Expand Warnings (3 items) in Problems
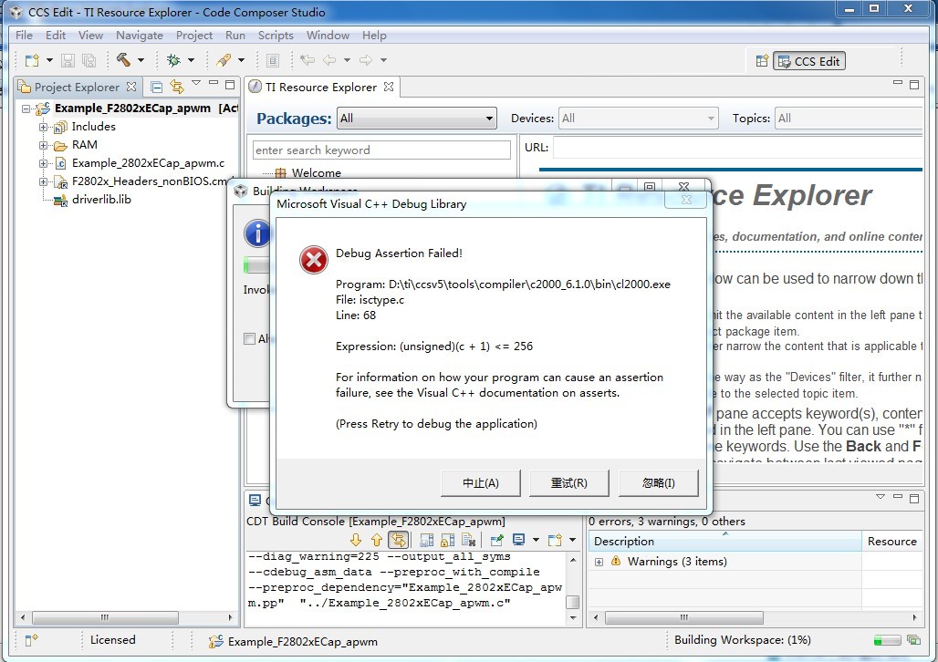The image size is (938, 662). pos(599,562)
